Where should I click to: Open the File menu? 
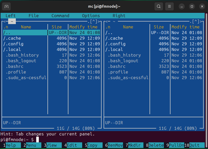33,16
